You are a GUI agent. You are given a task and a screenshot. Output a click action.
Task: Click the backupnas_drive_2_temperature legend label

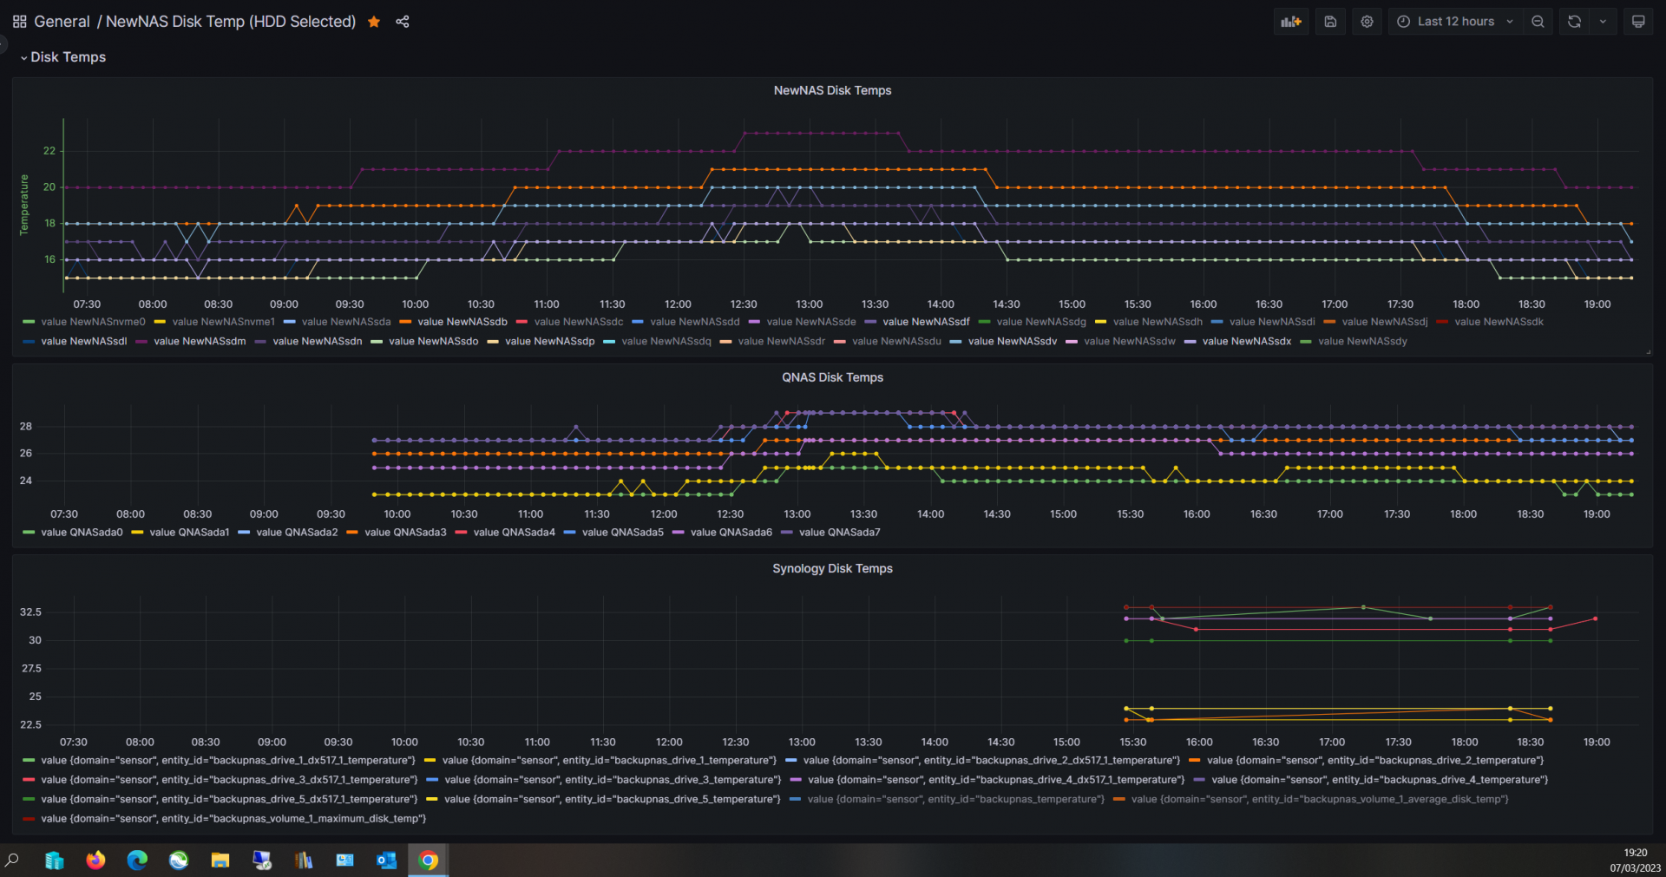1375,761
